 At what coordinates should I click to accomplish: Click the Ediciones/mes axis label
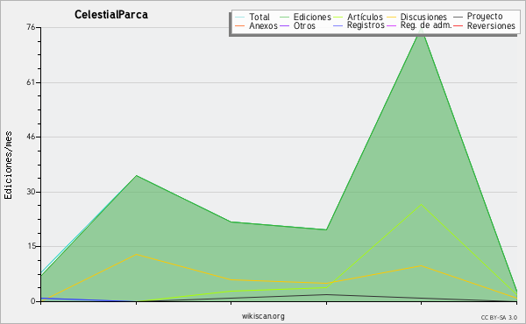[x=8, y=166]
